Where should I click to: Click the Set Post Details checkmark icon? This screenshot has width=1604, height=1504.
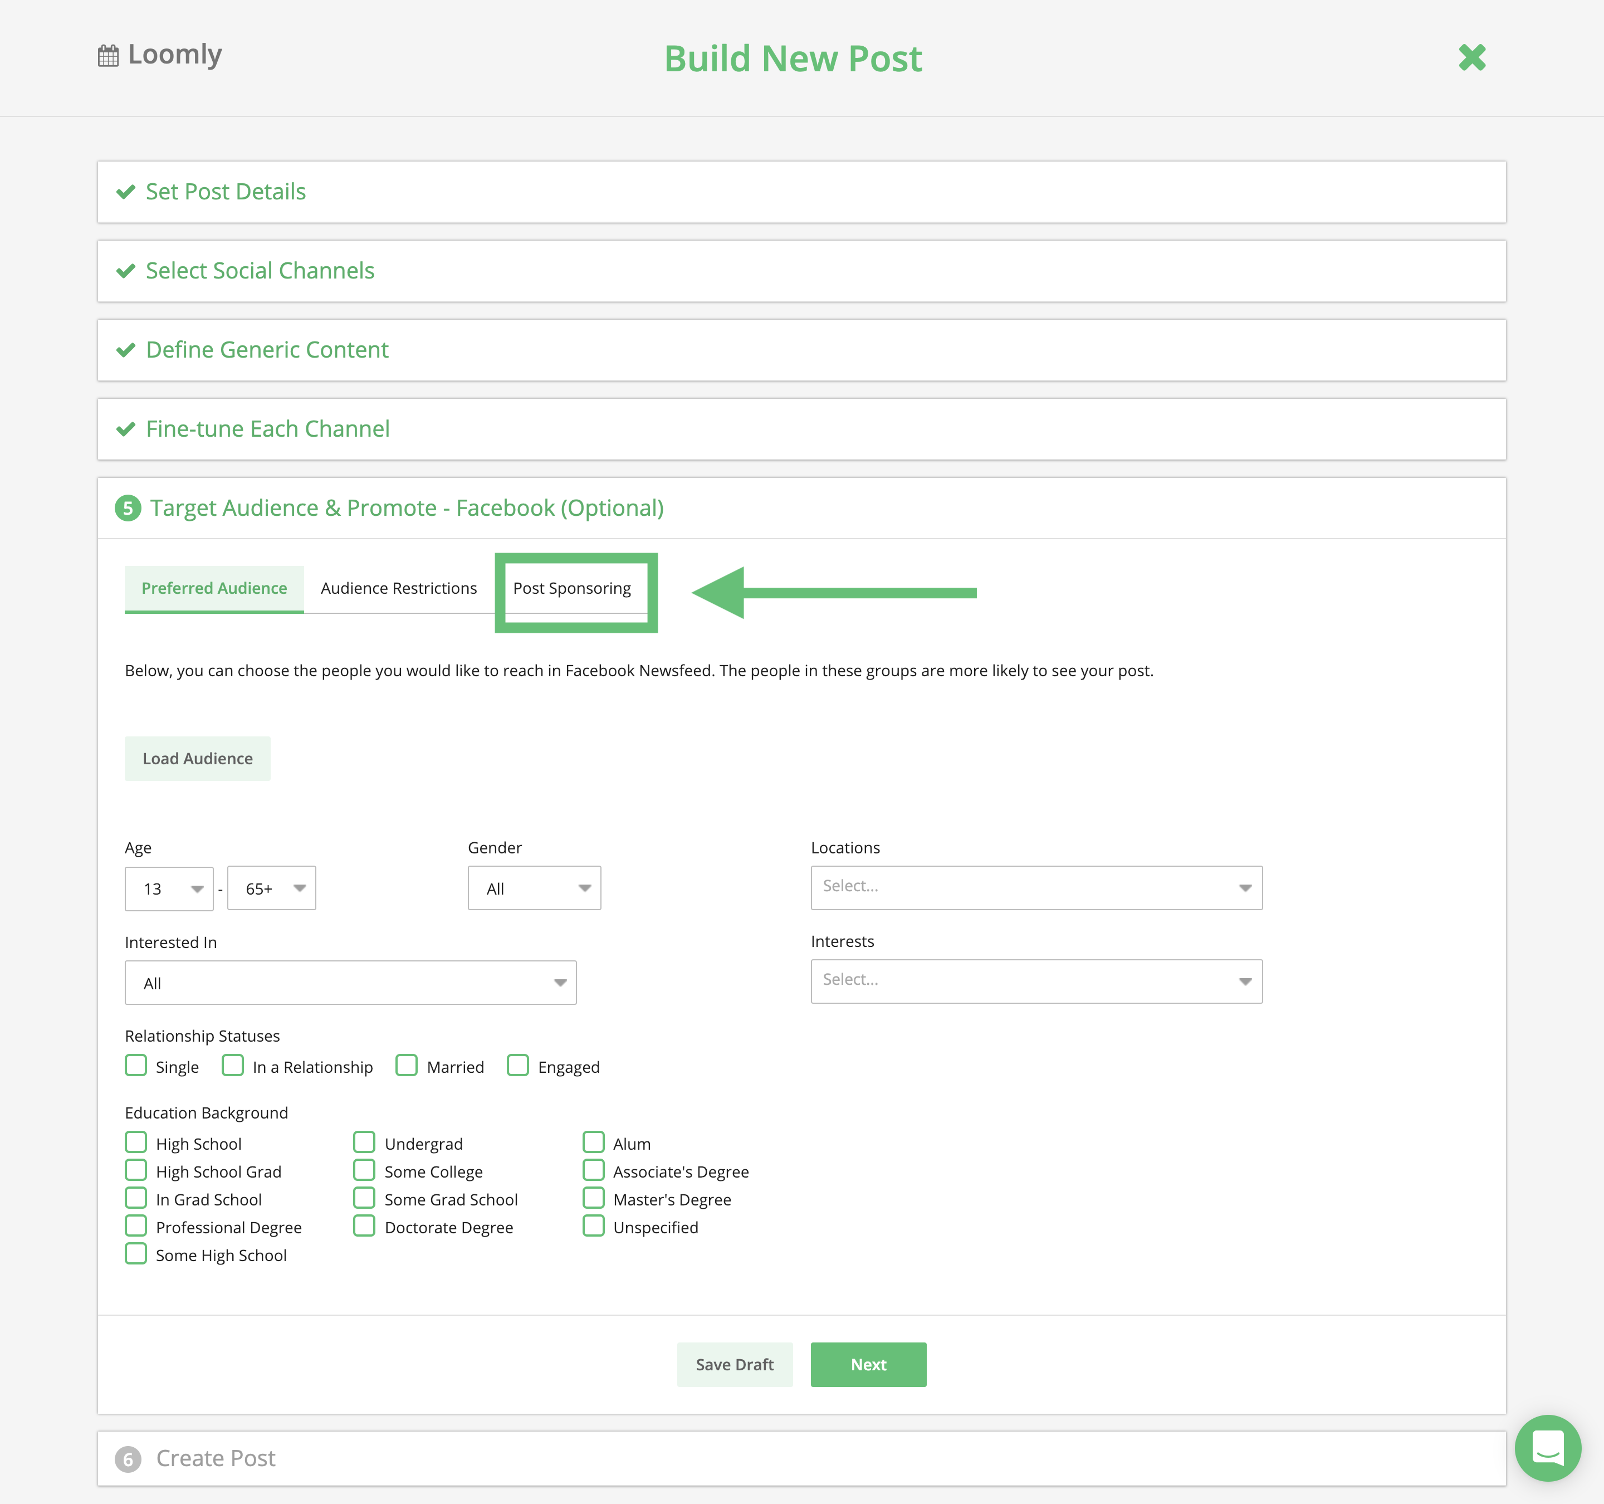(126, 192)
